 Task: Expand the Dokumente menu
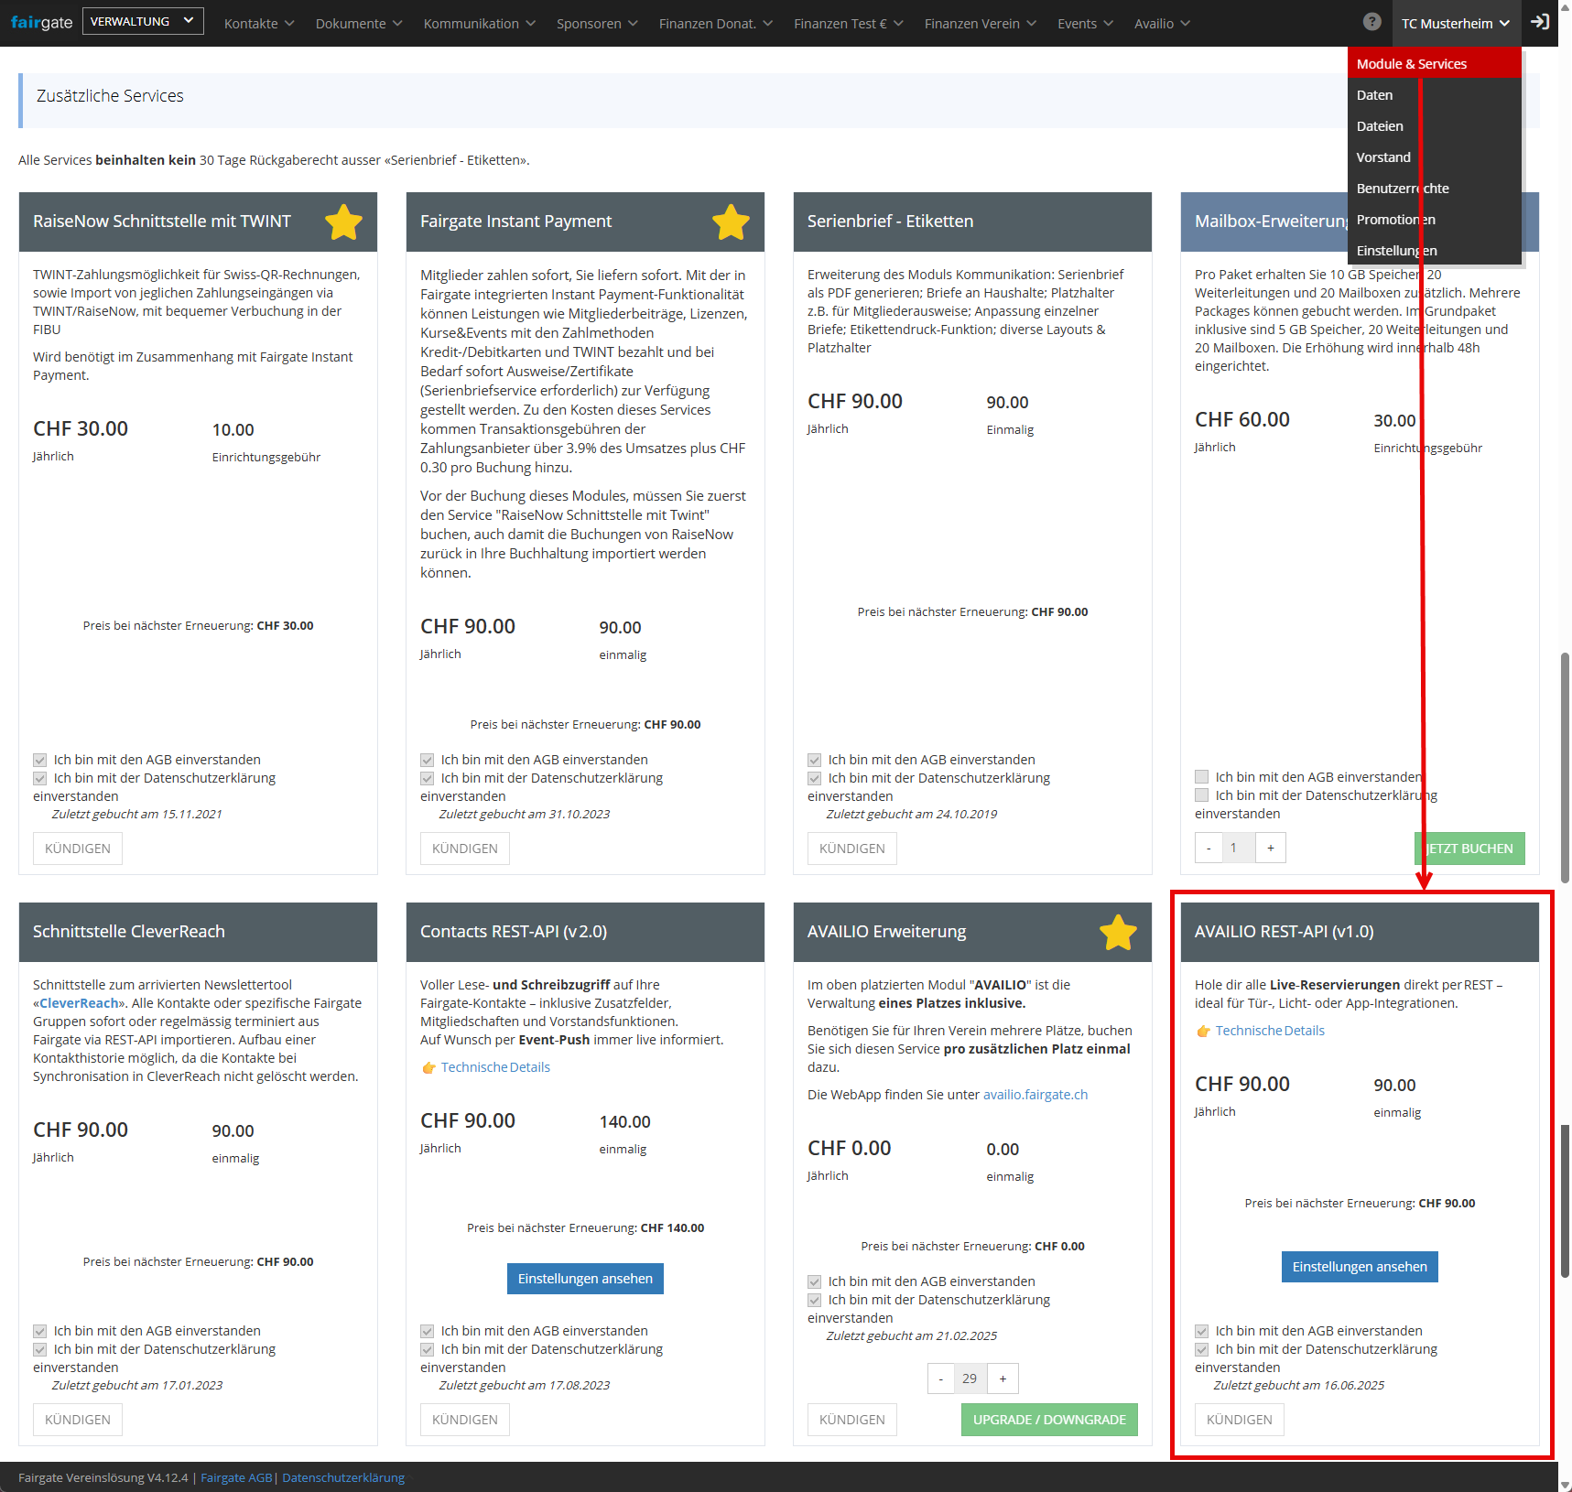359,24
